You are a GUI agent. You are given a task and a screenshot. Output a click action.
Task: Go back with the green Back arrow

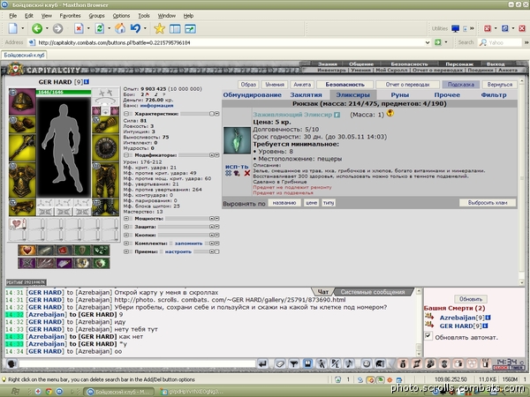click(x=37, y=29)
